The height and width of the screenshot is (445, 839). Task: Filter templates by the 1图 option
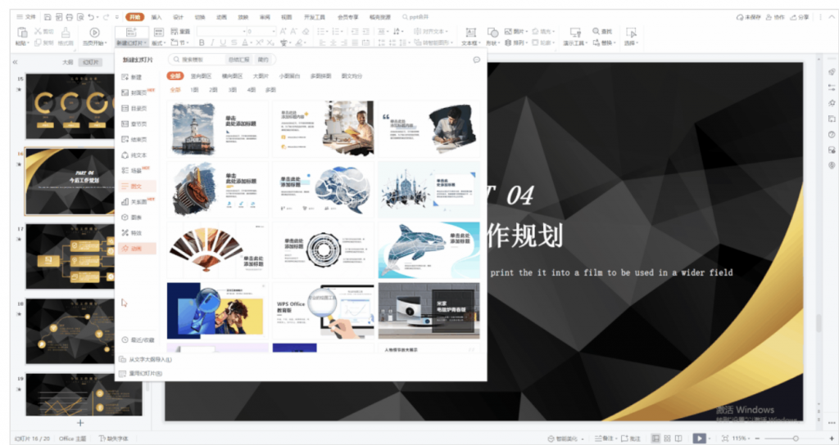click(x=194, y=90)
